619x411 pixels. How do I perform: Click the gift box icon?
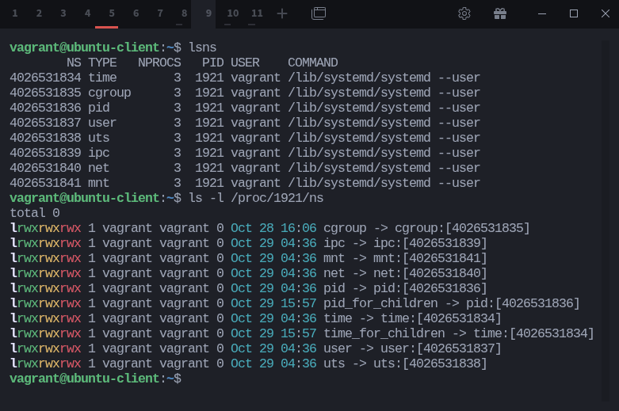pos(499,13)
